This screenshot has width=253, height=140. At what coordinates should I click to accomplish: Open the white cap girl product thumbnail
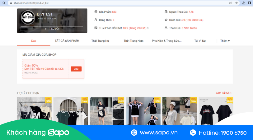pos(180,111)
